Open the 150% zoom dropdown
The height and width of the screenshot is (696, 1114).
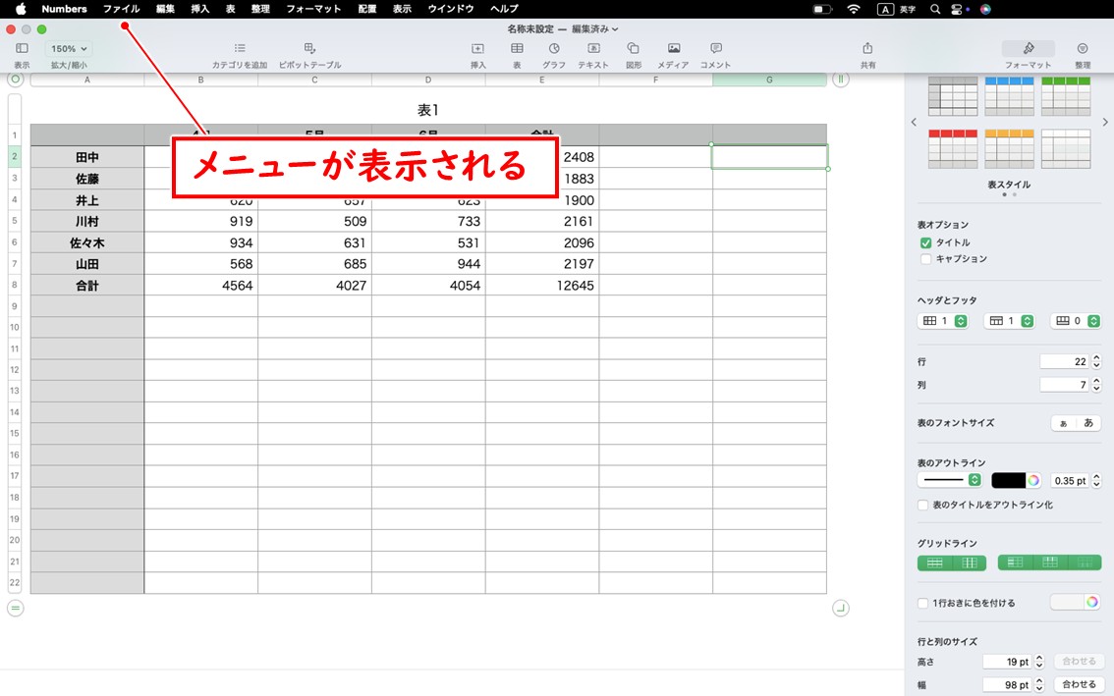pos(68,47)
